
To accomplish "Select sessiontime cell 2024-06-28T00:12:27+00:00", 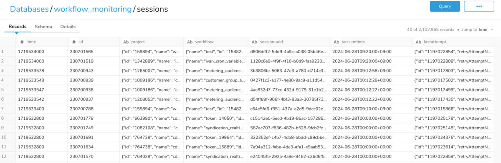I will (371, 89).
